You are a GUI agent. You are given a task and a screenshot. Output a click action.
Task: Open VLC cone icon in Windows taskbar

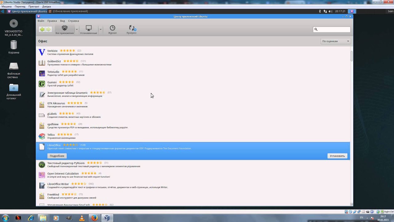[x=82, y=218]
